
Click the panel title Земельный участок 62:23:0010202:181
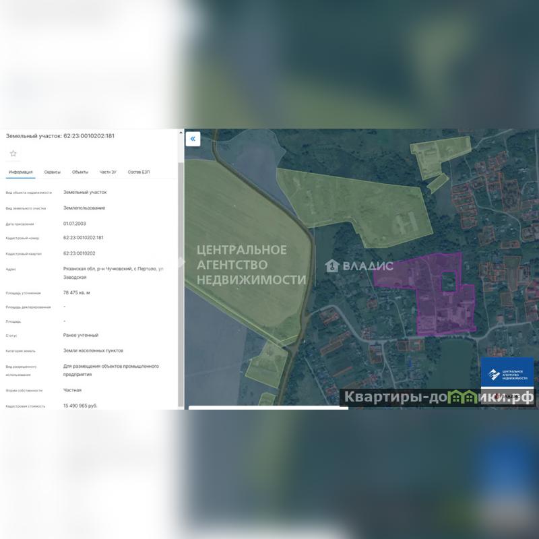[60, 136]
